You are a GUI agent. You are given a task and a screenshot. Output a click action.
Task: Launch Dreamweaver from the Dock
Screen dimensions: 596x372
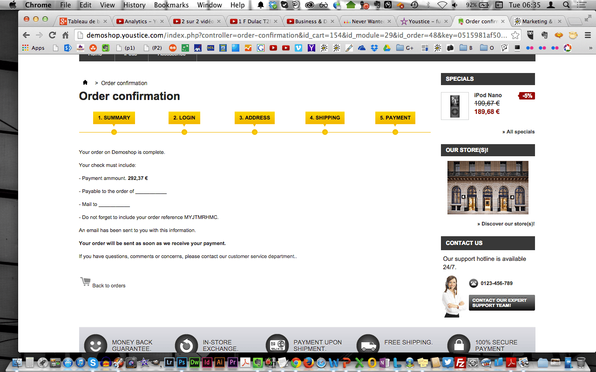pyautogui.click(x=195, y=362)
